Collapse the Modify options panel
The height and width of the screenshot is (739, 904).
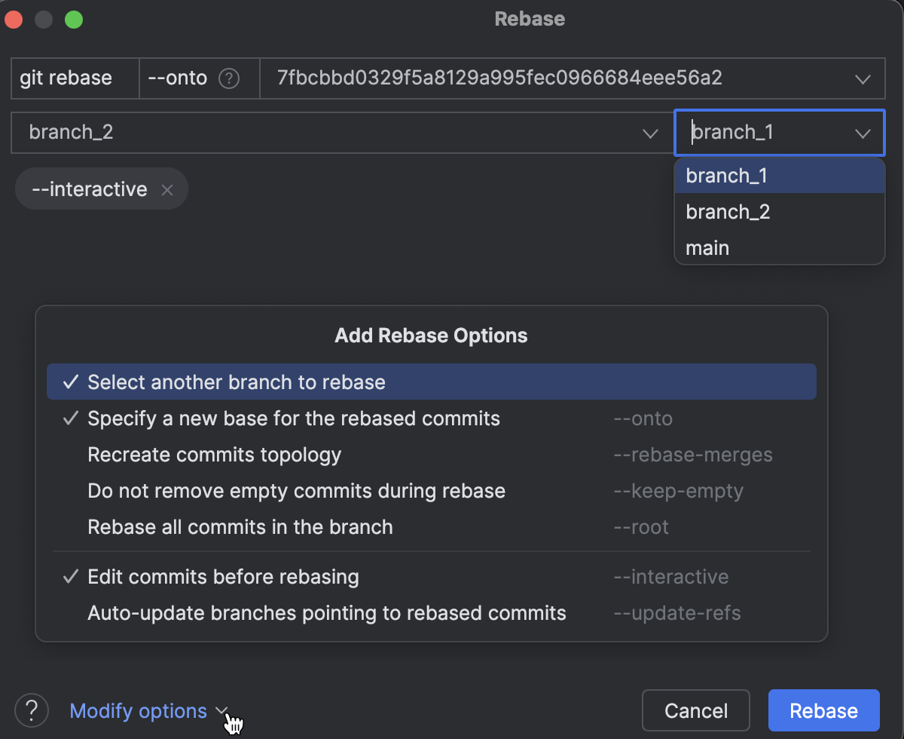coord(138,710)
